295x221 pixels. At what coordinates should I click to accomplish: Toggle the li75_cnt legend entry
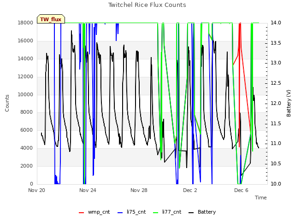[131, 212]
